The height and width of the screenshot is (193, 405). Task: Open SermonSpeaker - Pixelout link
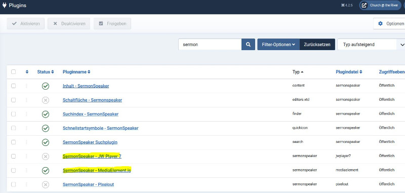click(88, 184)
